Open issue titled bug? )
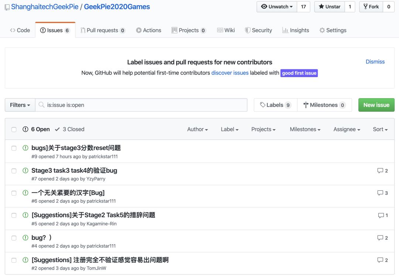This screenshot has height=279, width=399. click(41, 238)
